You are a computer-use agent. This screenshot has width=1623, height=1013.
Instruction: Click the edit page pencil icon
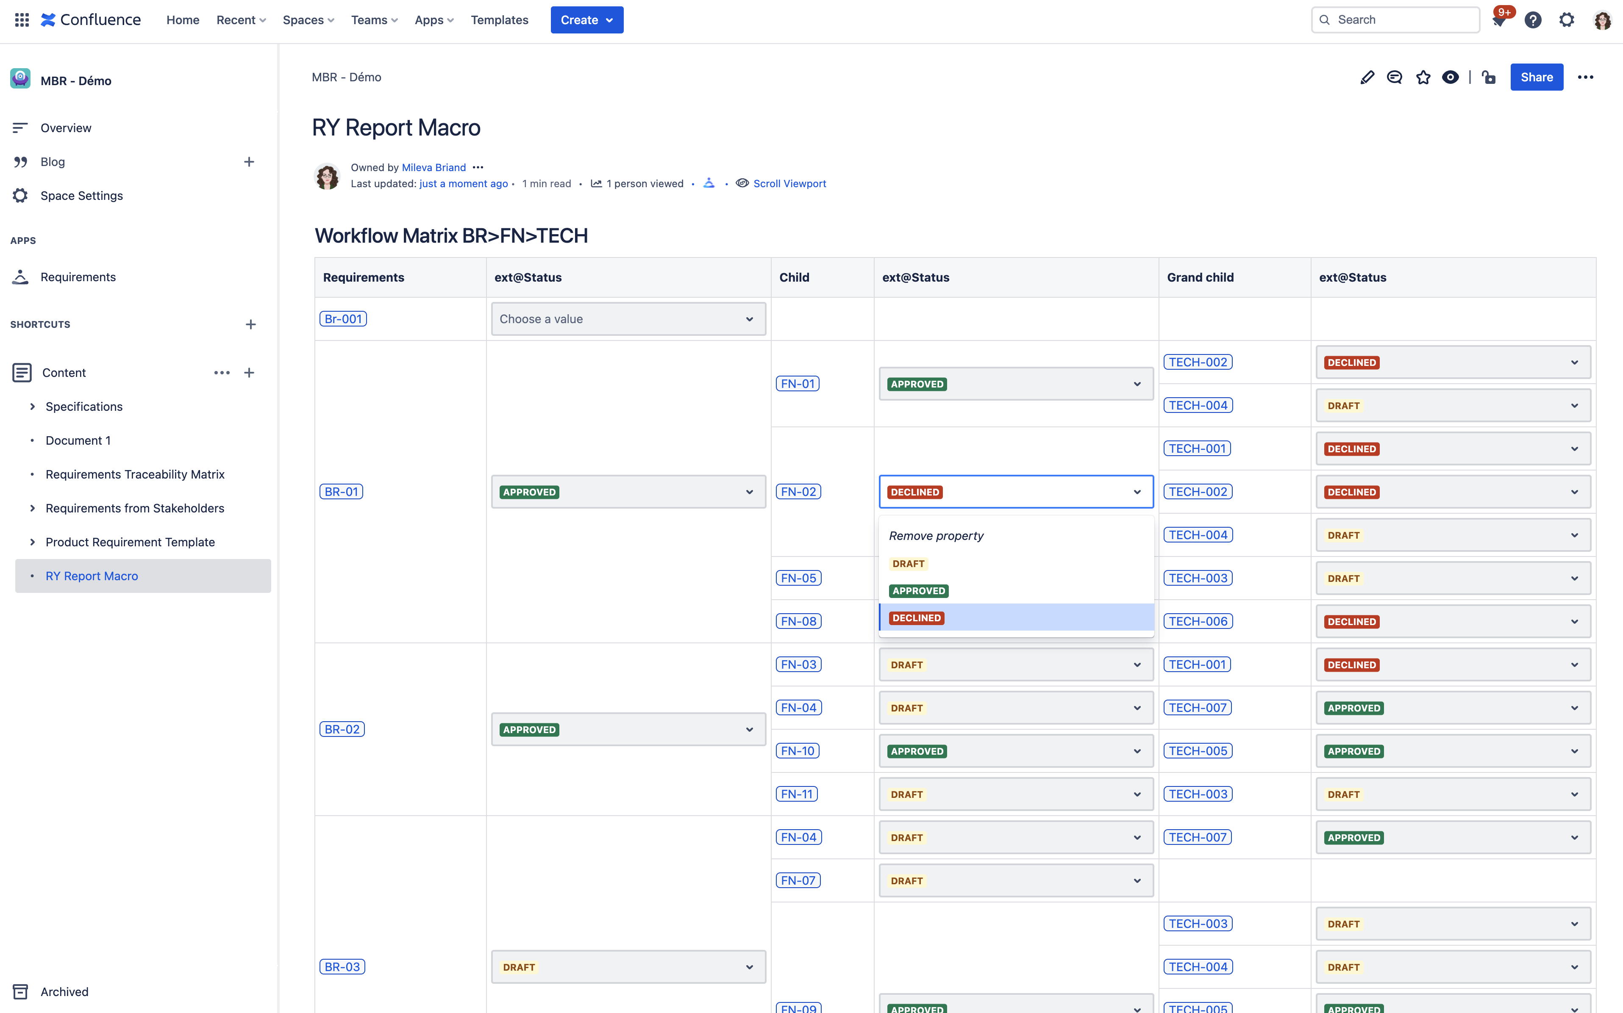coord(1367,77)
